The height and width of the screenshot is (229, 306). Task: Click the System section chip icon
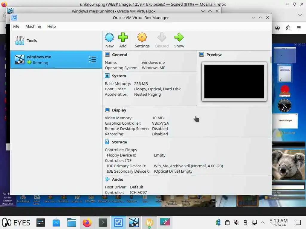tap(107, 76)
